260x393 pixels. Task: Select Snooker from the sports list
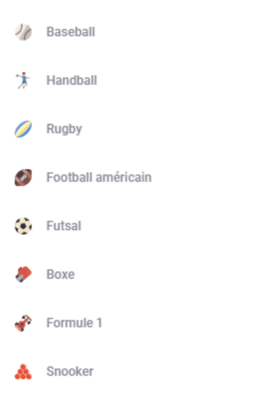(x=130, y=372)
